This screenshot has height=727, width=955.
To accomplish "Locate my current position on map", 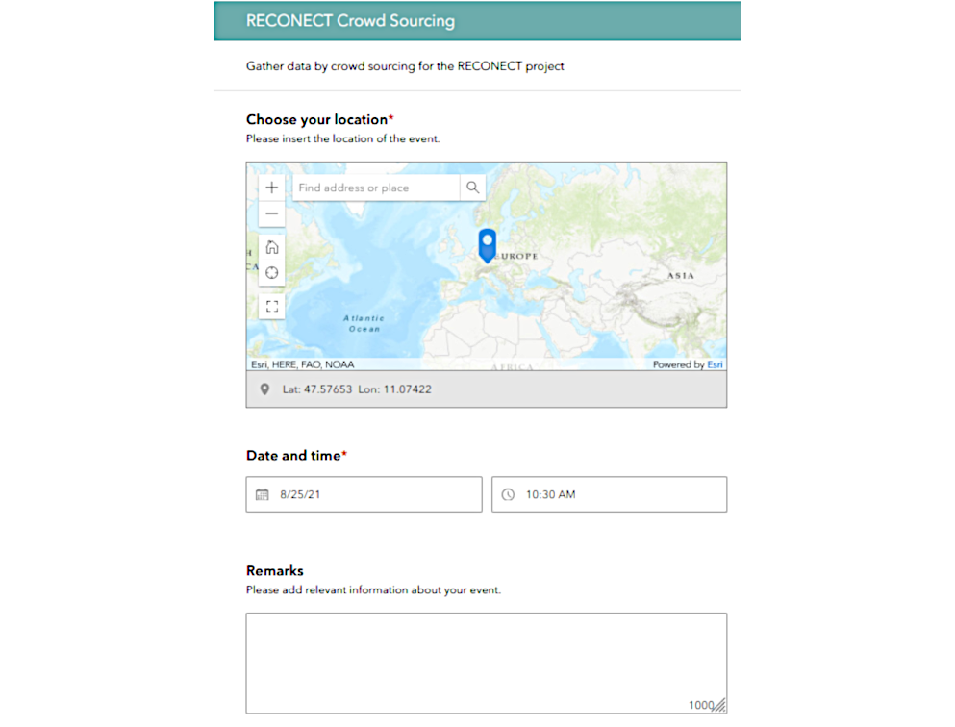I will point(271,273).
